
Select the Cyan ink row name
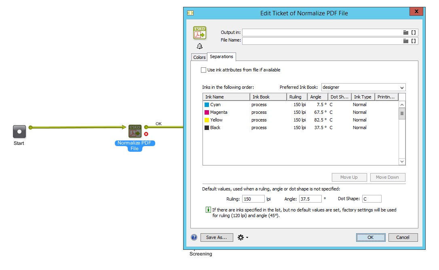(x=215, y=105)
